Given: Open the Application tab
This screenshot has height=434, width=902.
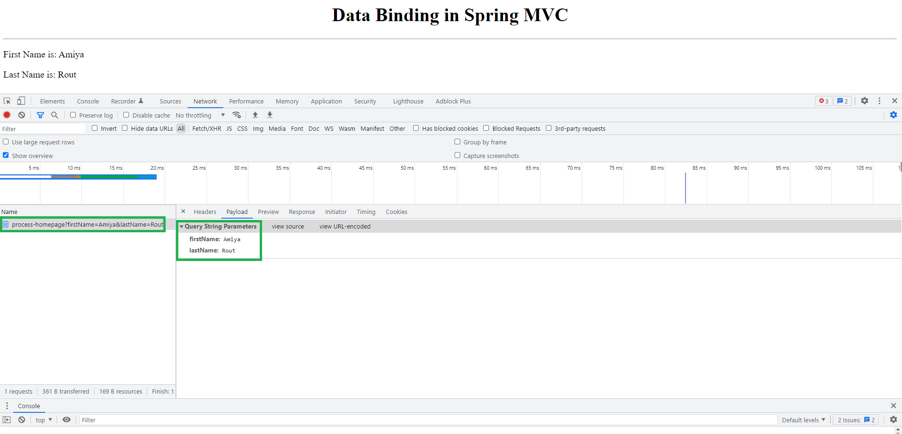Looking at the screenshot, I should (x=326, y=101).
